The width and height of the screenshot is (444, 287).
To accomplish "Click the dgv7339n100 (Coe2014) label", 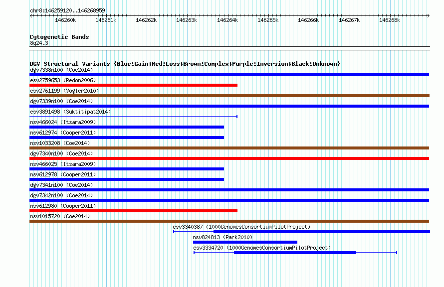I will click(x=61, y=101).
